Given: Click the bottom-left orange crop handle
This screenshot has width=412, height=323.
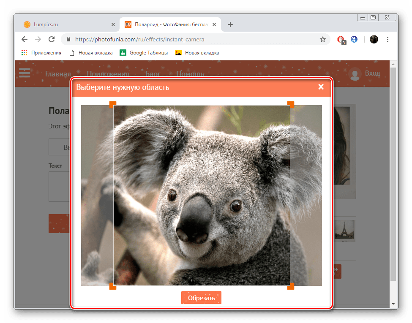Looking at the screenshot, I should pos(113,287).
